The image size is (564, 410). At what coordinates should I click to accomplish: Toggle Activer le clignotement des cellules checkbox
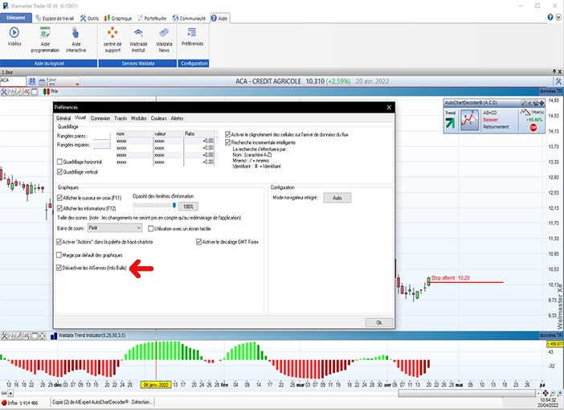pos(227,134)
